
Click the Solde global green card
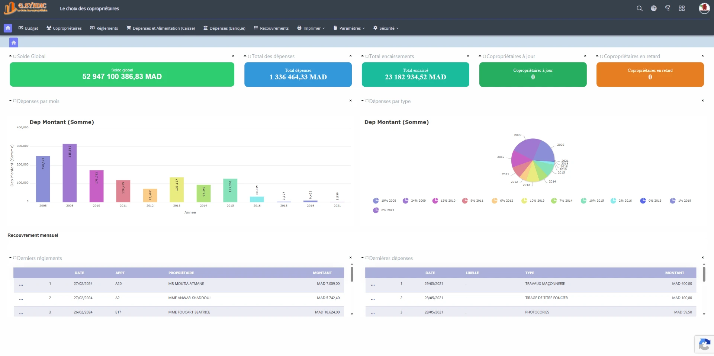[x=122, y=74]
